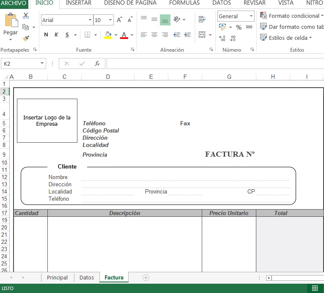Click horizontal scrollbar left arrow
The height and width of the screenshot is (293, 324).
(x=269, y=278)
